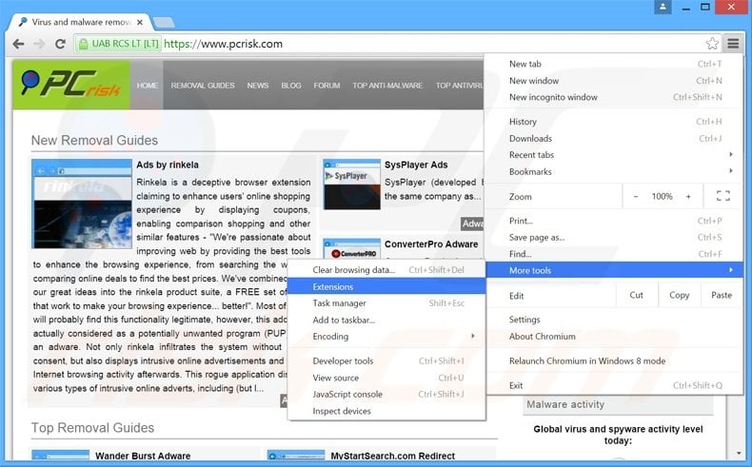Open REMOVAL GUIDES nav link
Screen dimensions: 752x467
pos(203,86)
